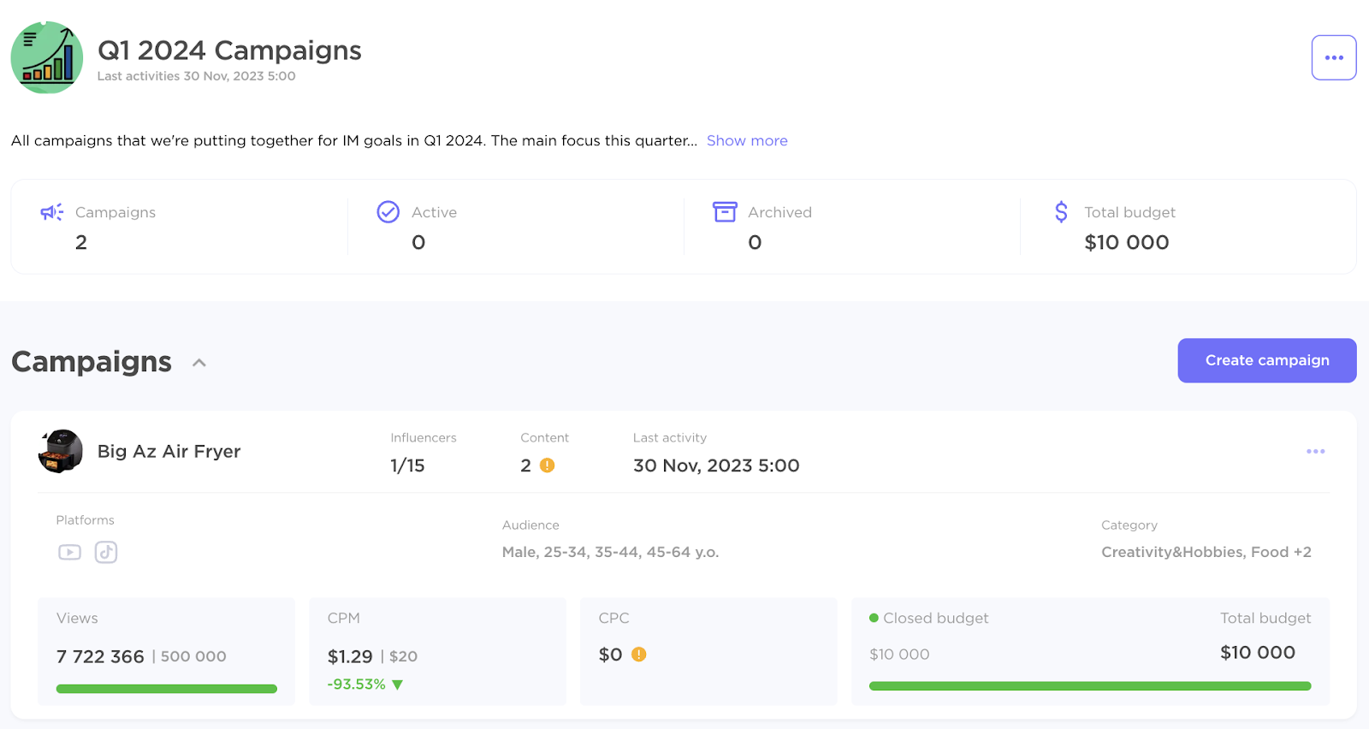Click the Views progress bar
The height and width of the screenshot is (729, 1369).
tap(165, 688)
